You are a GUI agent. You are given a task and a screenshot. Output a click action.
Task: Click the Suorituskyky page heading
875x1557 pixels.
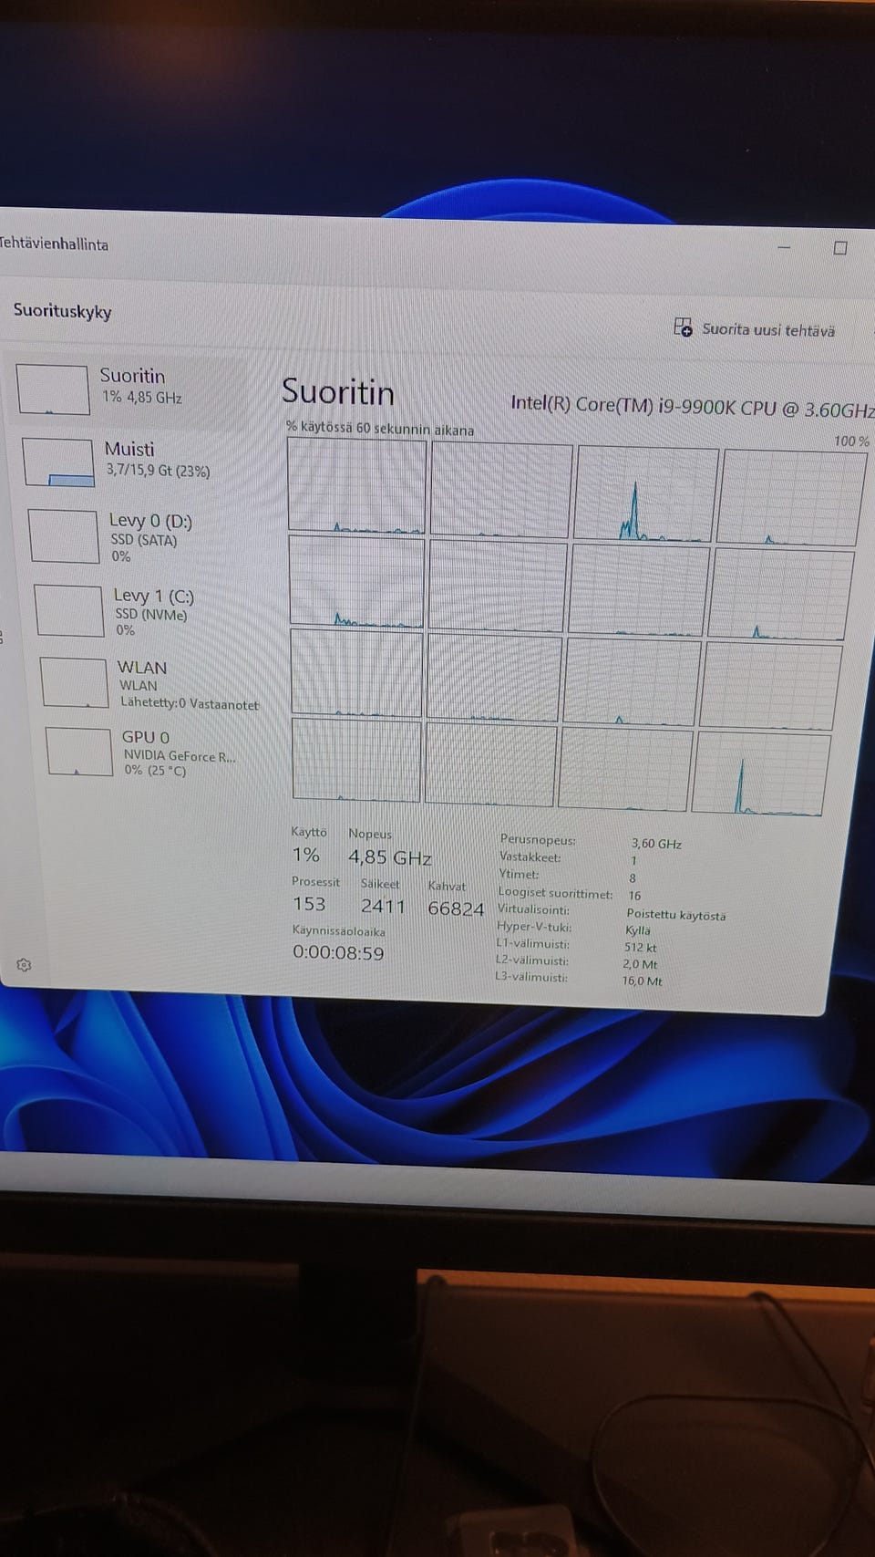[62, 311]
